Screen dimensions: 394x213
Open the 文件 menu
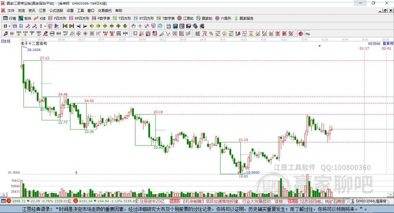coord(11,10)
